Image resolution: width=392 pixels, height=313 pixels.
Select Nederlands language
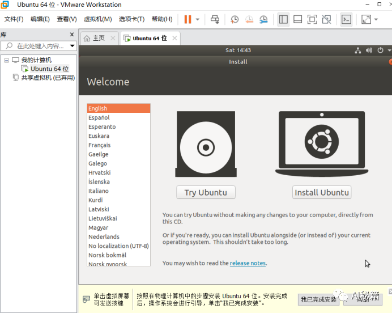(119, 236)
